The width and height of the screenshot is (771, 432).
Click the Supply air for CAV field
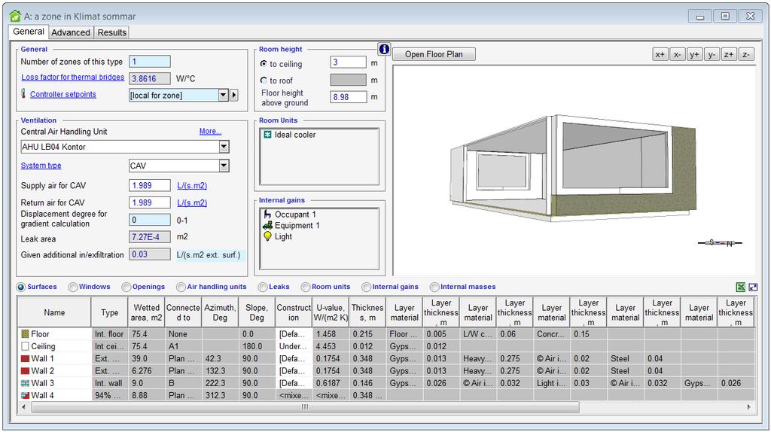tap(150, 185)
